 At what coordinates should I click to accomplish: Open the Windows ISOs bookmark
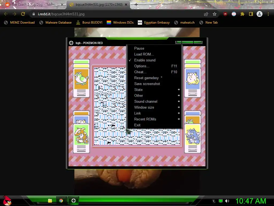[x=120, y=23]
